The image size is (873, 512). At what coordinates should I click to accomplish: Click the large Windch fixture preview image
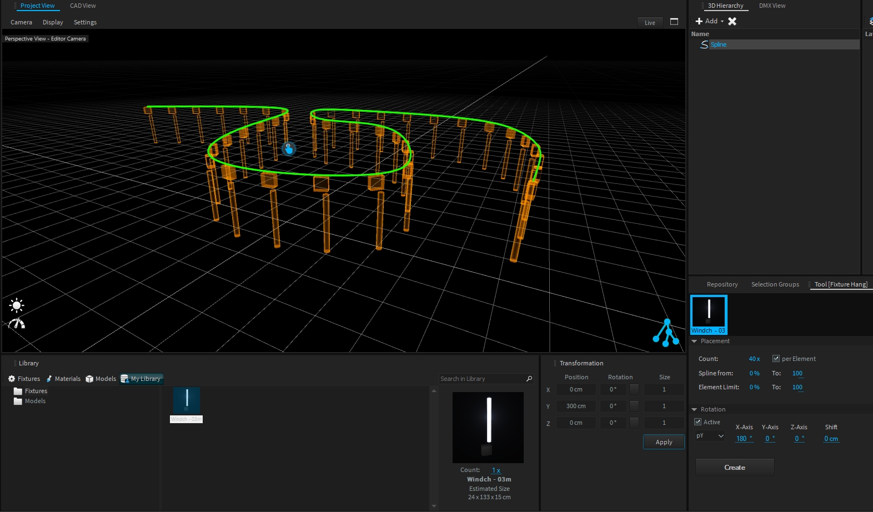pyautogui.click(x=488, y=428)
